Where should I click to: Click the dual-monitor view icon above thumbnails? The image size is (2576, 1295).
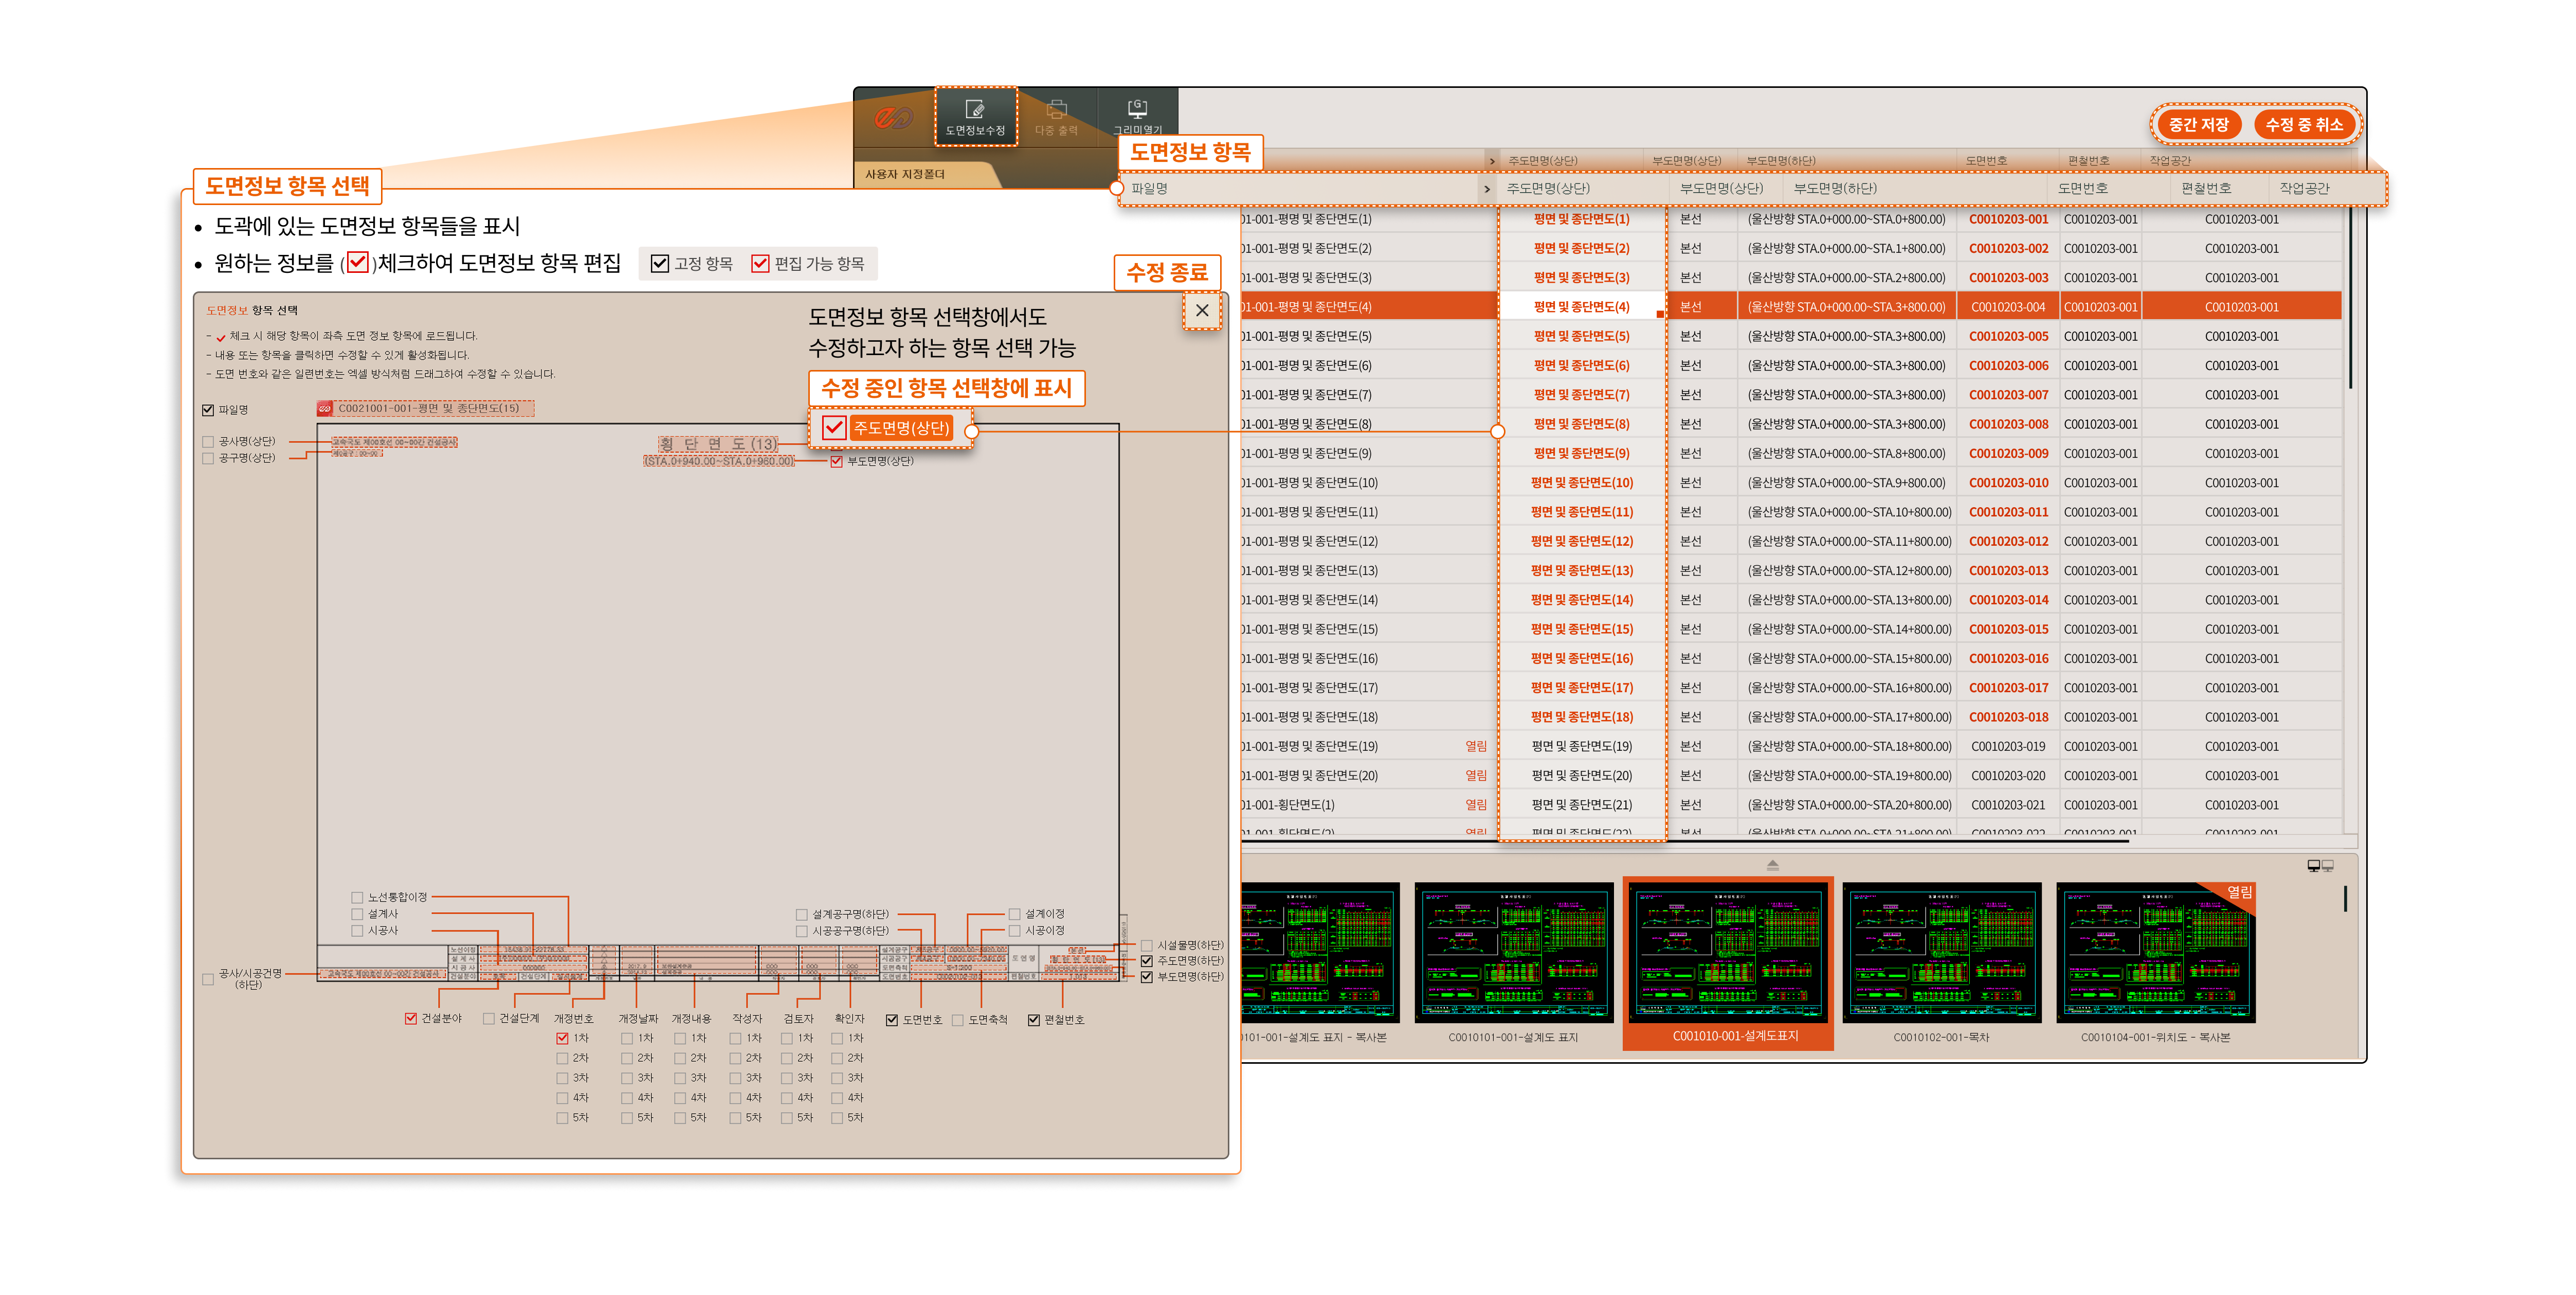click(x=2320, y=865)
